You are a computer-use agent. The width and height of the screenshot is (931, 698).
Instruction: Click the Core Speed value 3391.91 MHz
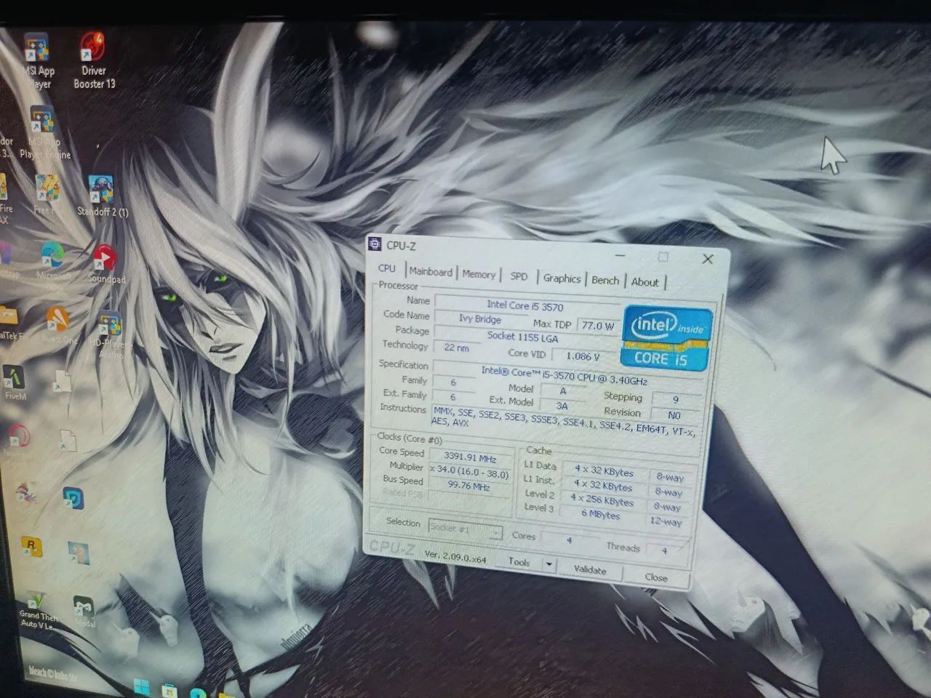(470, 458)
